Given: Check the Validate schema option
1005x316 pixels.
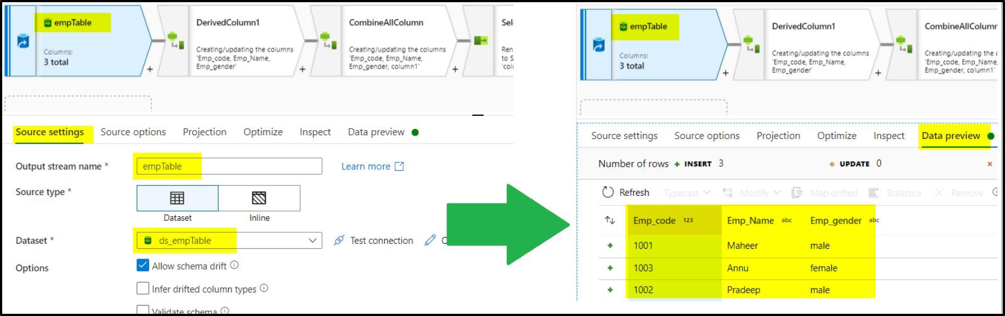Looking at the screenshot, I should click(x=142, y=309).
